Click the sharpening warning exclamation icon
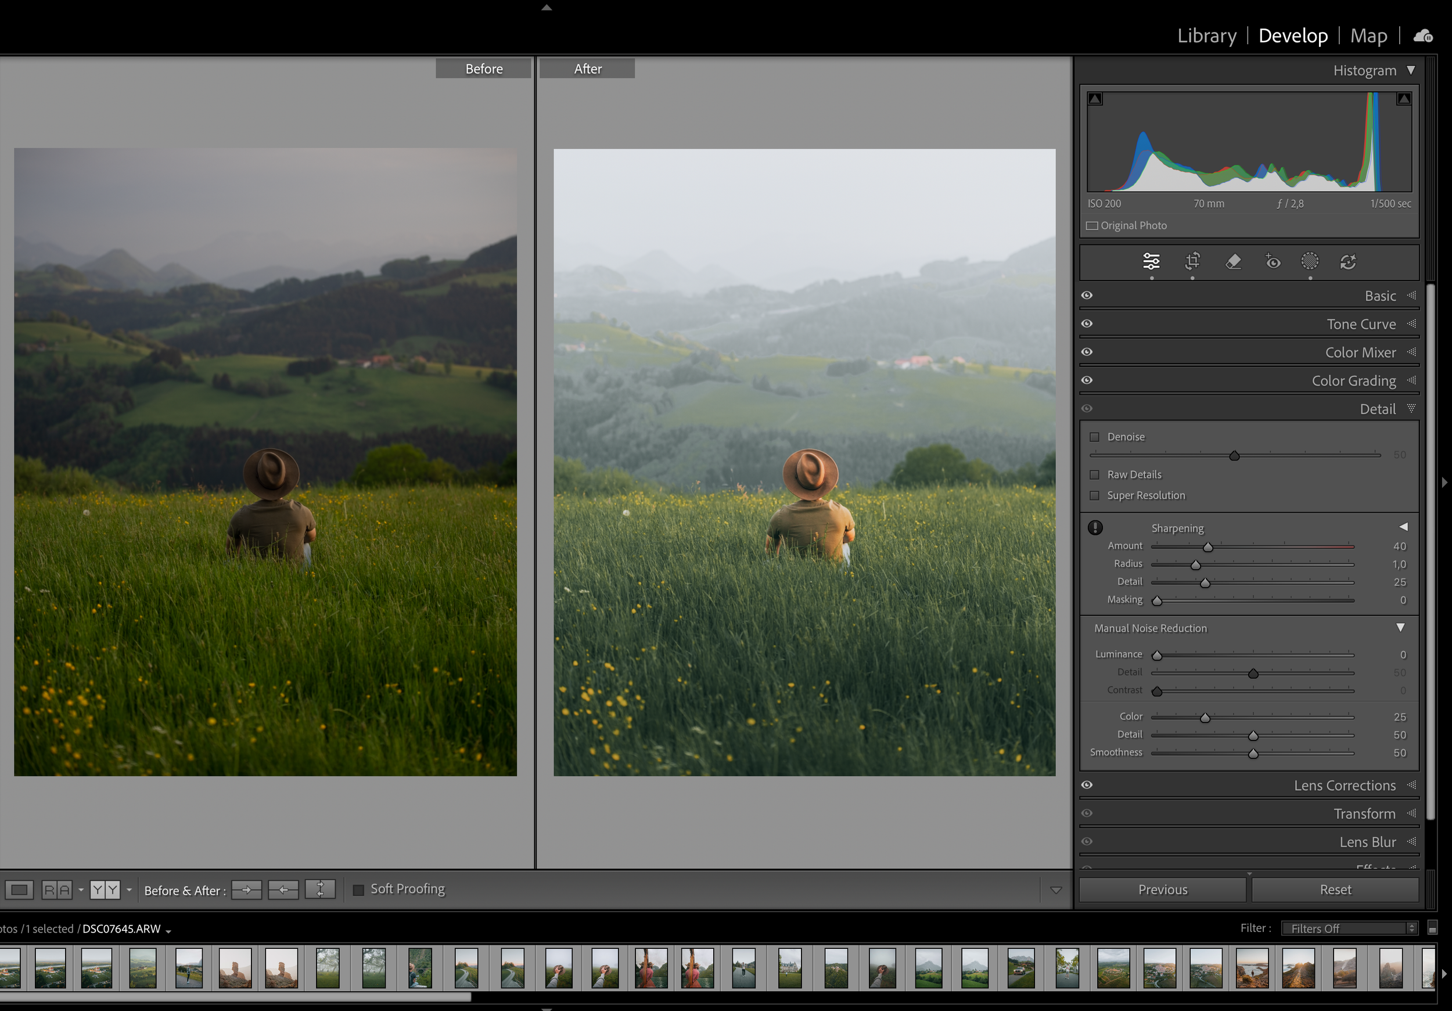 pyautogui.click(x=1095, y=527)
